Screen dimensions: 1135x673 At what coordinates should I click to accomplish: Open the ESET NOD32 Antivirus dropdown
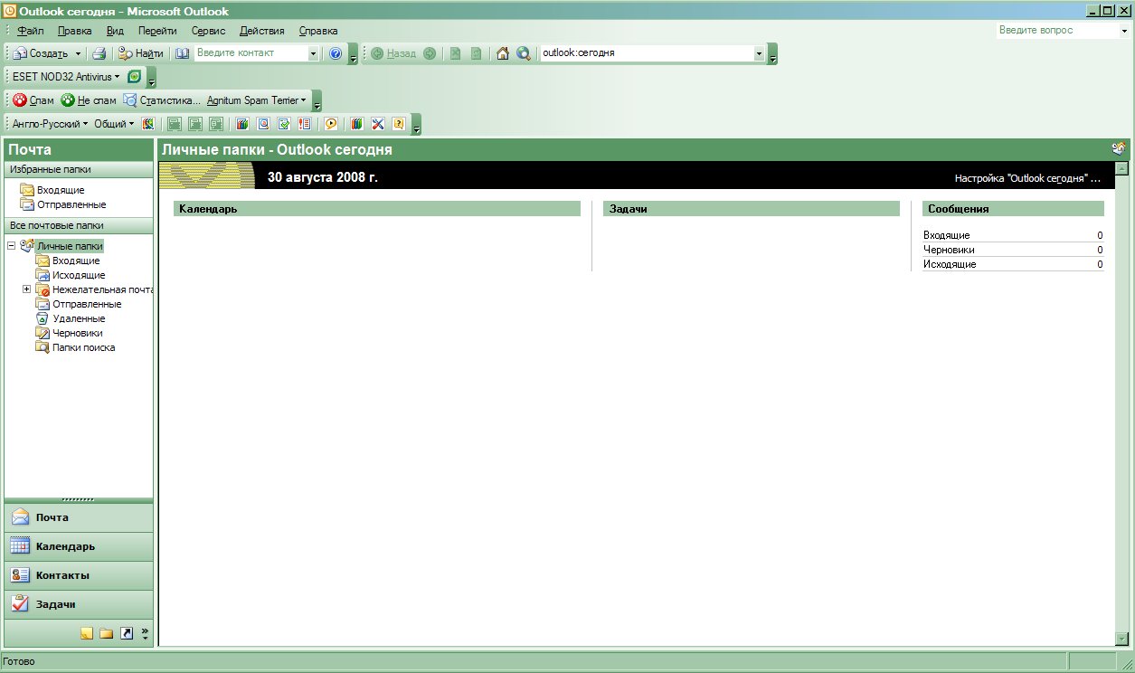[66, 77]
